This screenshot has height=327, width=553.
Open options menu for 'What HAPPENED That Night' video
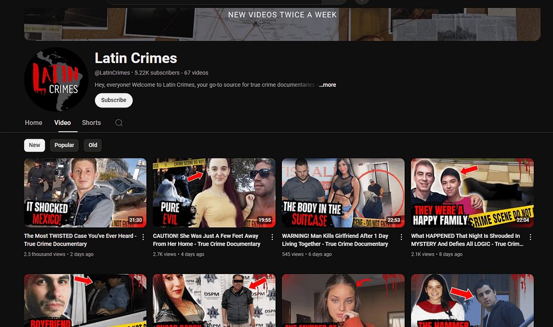(x=530, y=237)
